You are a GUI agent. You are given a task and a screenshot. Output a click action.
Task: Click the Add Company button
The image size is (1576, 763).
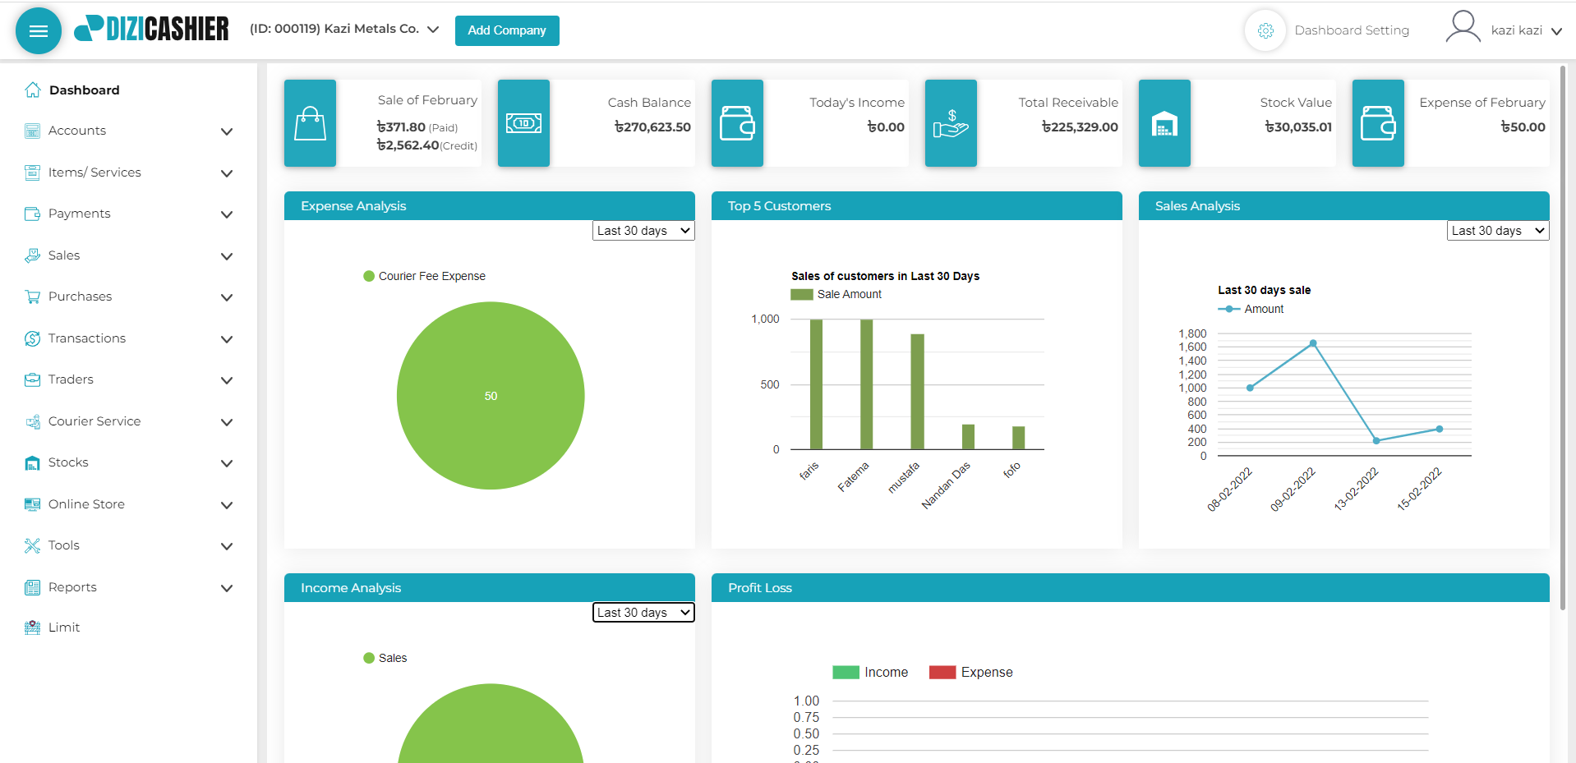point(507,30)
